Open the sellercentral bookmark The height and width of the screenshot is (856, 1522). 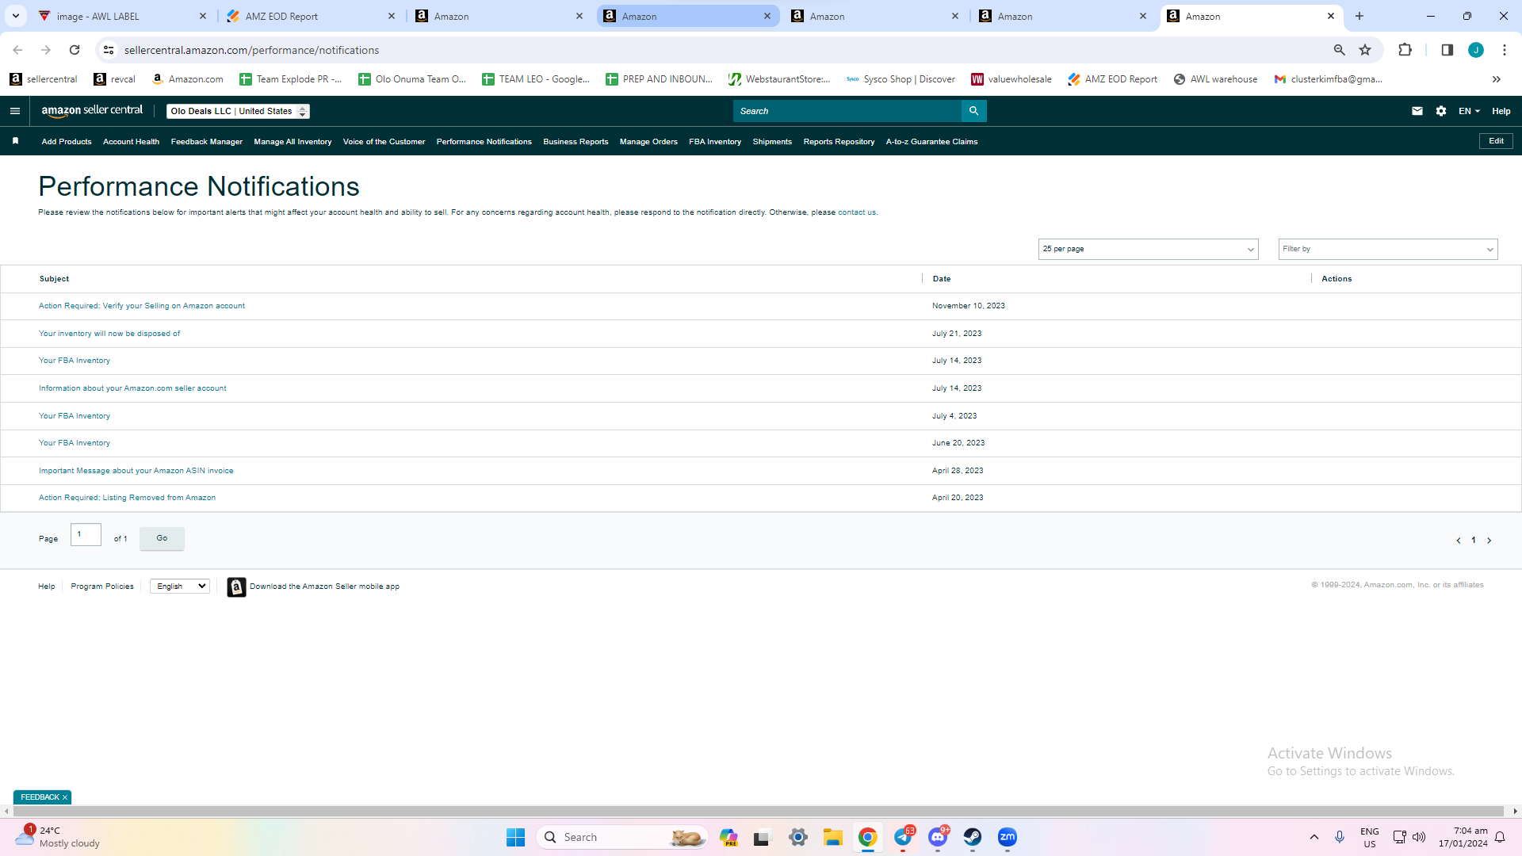click(x=44, y=79)
